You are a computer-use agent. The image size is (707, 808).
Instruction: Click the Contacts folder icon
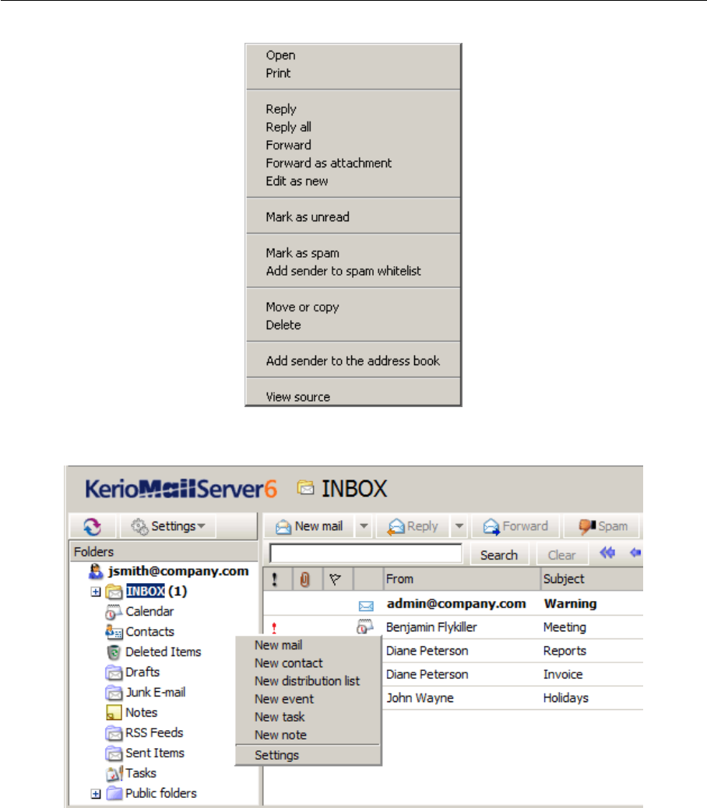pyautogui.click(x=114, y=632)
